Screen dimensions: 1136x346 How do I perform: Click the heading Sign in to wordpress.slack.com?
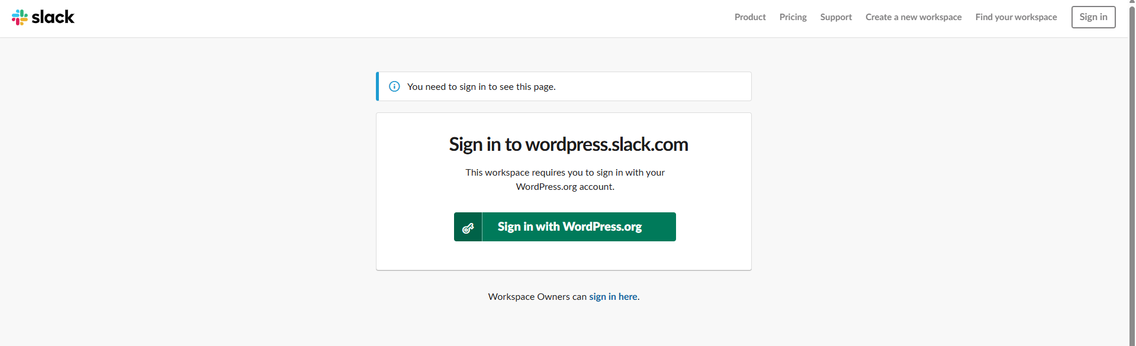click(568, 144)
